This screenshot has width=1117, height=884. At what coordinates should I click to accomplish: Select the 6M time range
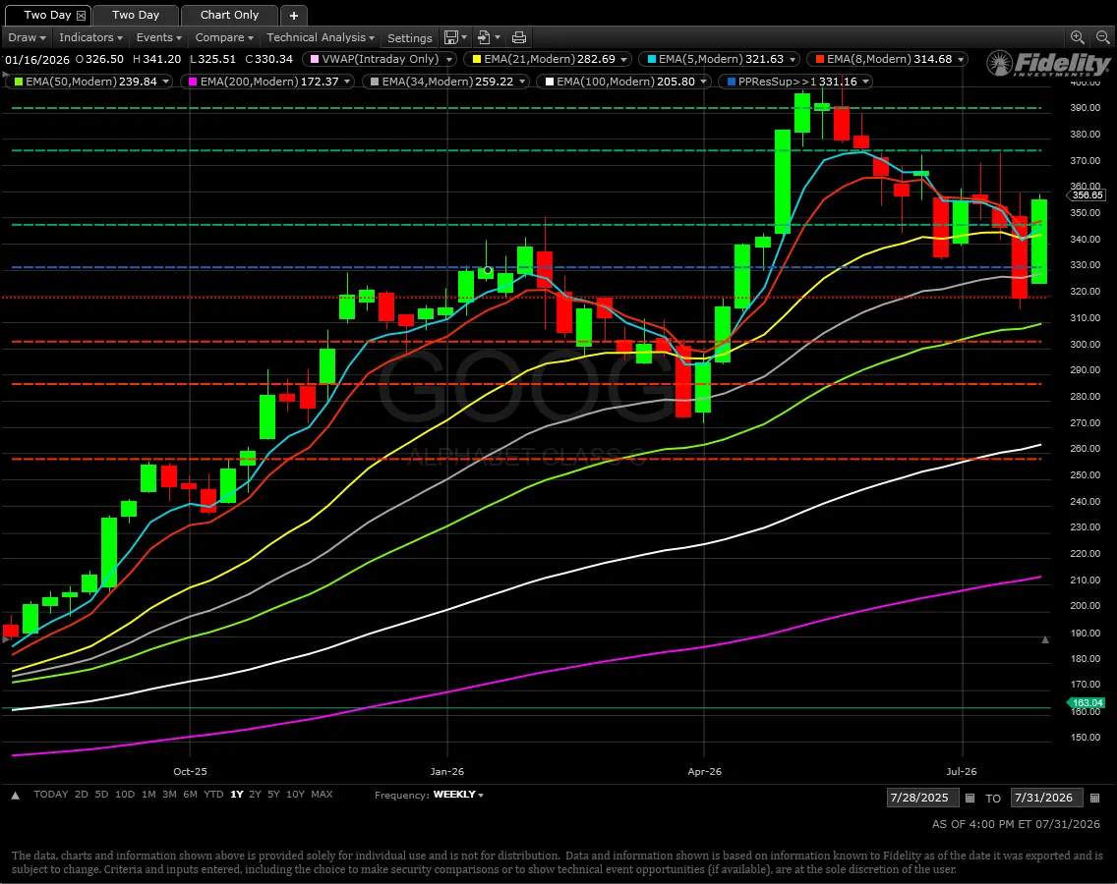190,795
